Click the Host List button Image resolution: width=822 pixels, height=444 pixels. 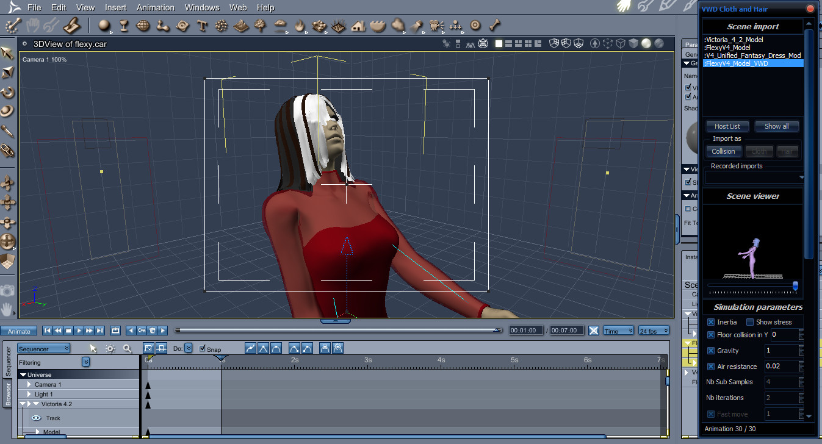point(727,126)
